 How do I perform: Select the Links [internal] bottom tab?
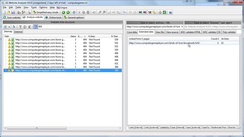click(136, 127)
